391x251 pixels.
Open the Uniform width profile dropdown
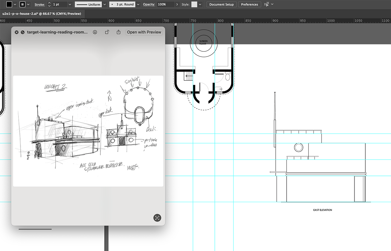pos(105,4)
